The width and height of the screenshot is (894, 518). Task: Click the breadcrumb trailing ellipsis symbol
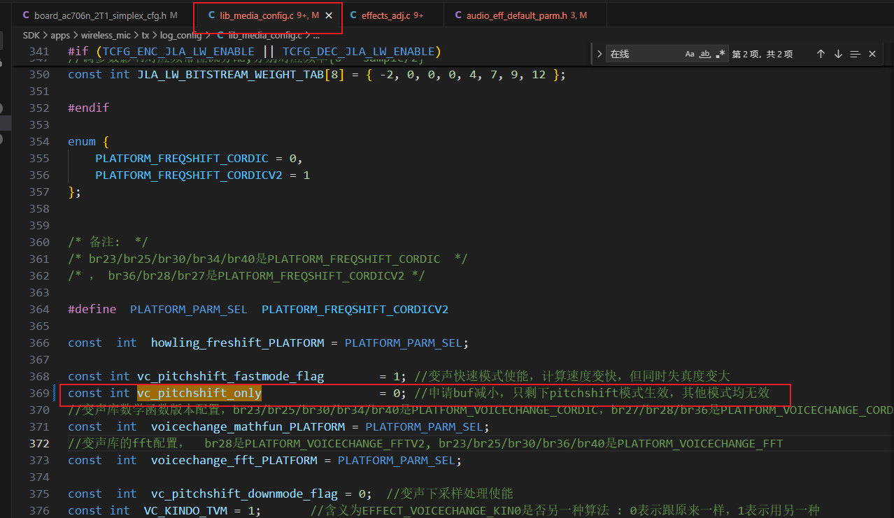point(316,35)
